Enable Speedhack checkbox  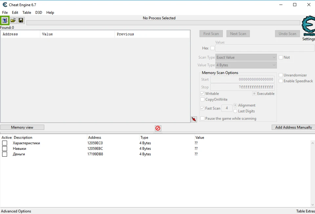pyautogui.click(x=281, y=81)
